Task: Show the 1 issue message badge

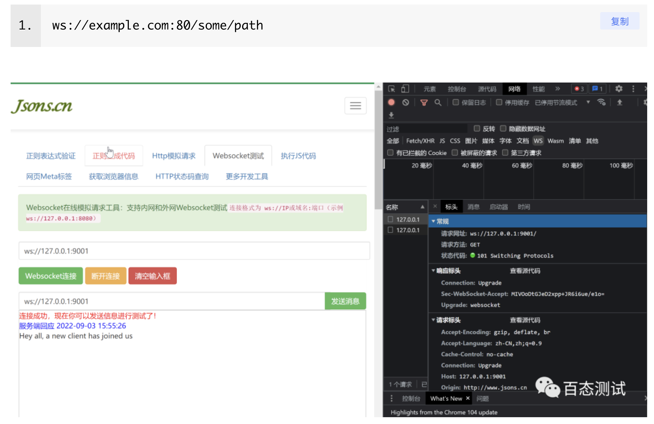Action: click(598, 89)
